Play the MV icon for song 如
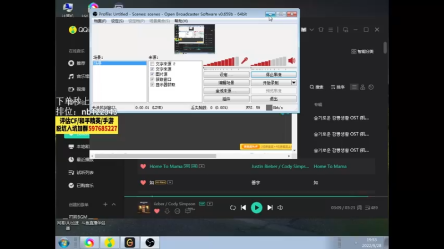This screenshot has height=249, width=444. [x=170, y=183]
